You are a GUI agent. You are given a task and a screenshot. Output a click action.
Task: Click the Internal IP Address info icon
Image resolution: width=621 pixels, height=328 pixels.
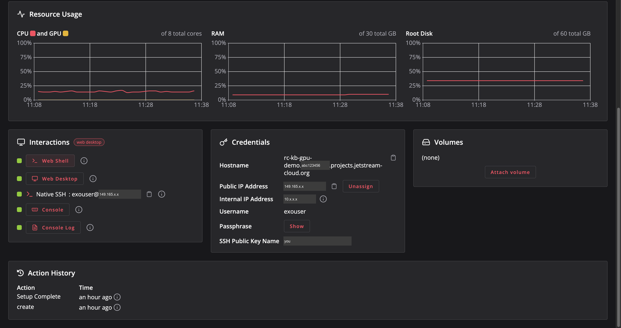323,199
